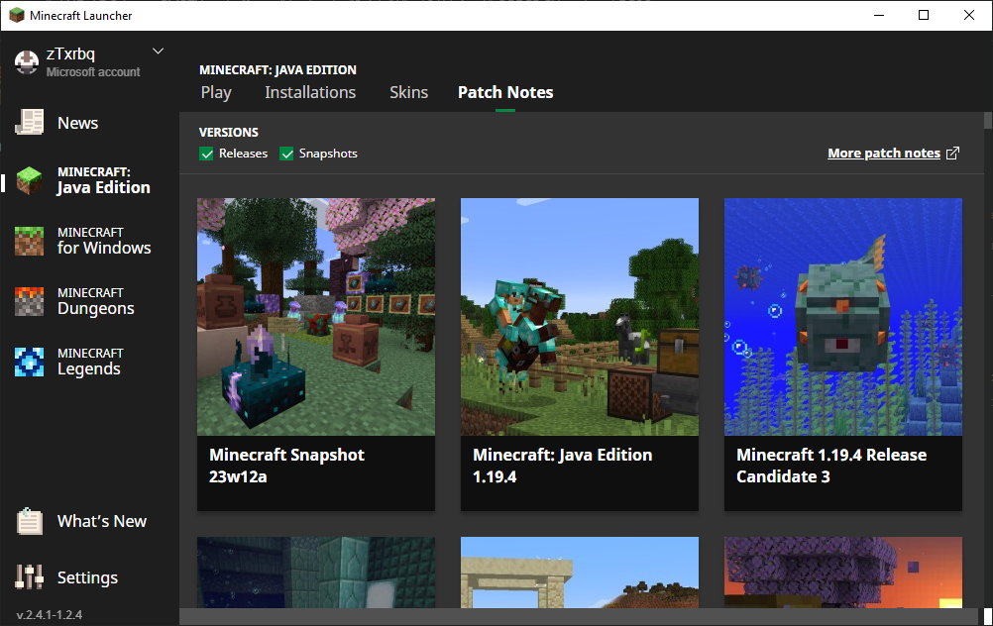Open the News label in sidebar

[78, 123]
